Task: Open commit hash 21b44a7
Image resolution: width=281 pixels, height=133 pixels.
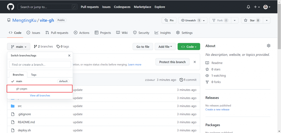Action: click(150, 80)
